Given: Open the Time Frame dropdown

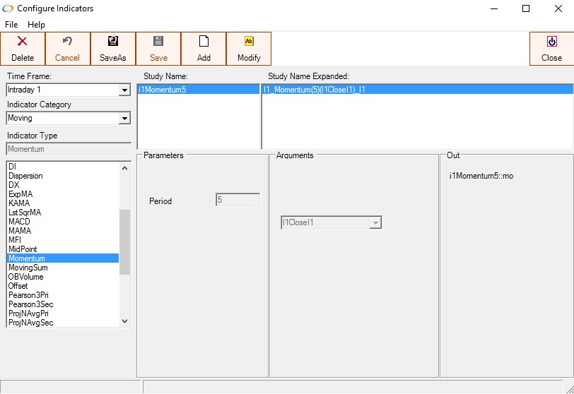Looking at the screenshot, I should point(124,90).
